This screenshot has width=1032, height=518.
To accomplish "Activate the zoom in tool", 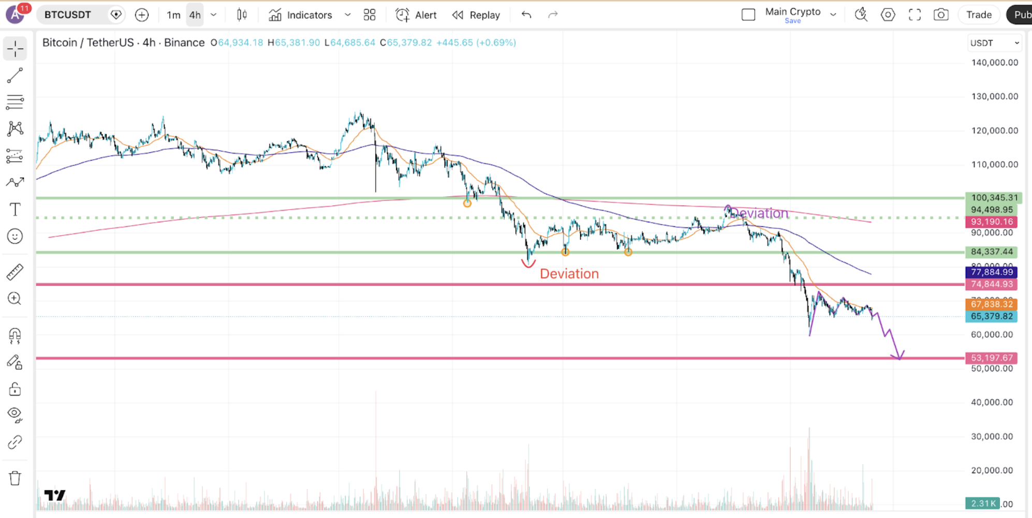I will 15,298.
